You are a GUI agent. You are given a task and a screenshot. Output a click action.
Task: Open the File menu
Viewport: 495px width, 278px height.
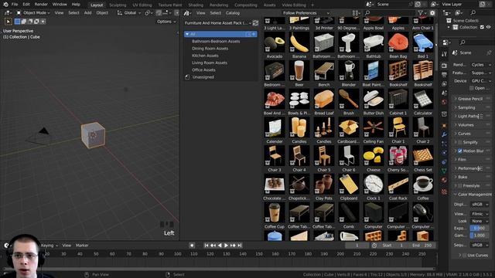pos(15,5)
